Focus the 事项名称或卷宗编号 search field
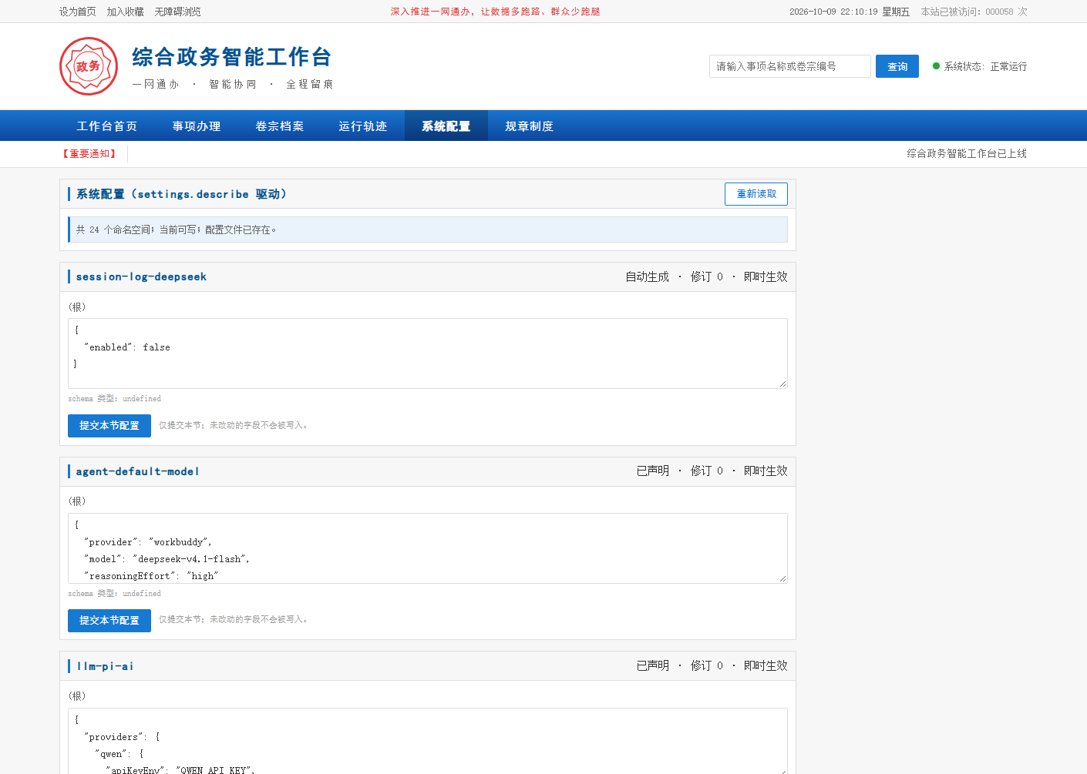The height and width of the screenshot is (774, 1087). tap(790, 66)
